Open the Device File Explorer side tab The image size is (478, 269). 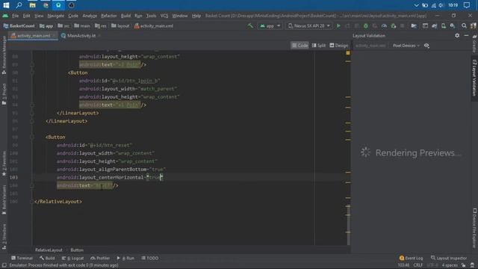[x=474, y=228]
